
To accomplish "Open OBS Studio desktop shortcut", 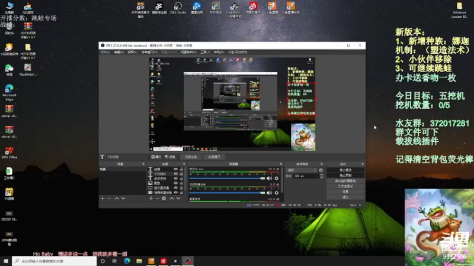I will 178,8.
